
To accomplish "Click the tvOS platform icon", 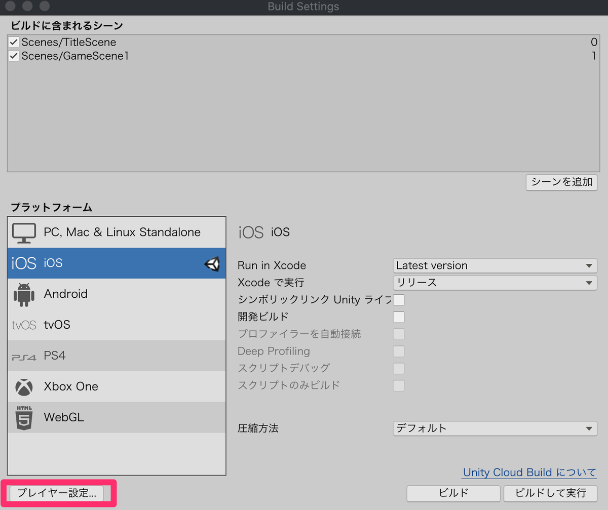I will 24,325.
